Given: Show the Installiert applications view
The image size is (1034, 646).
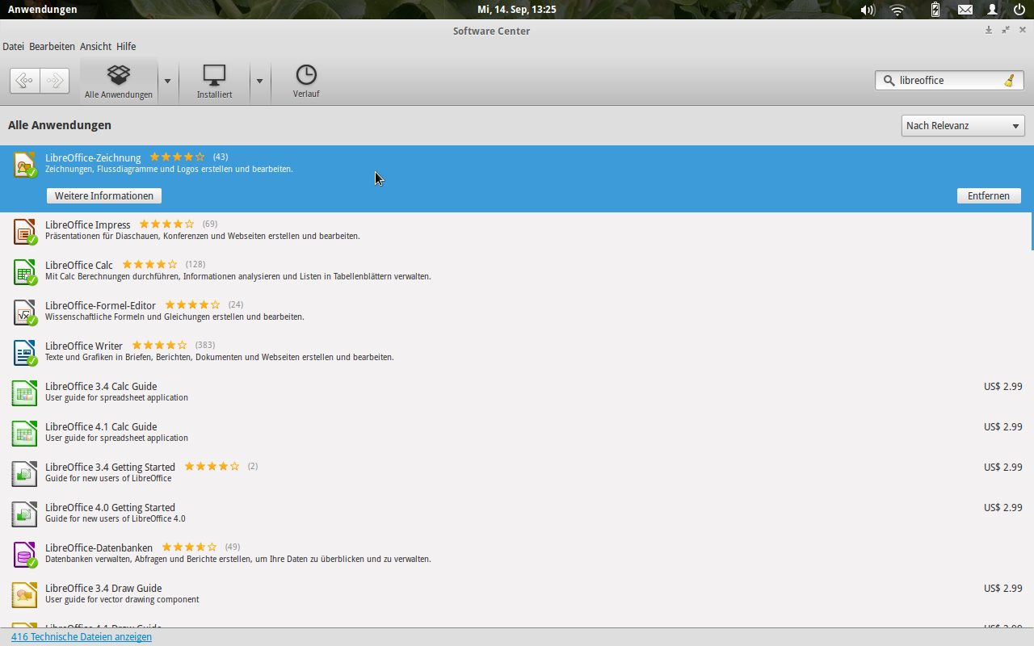Looking at the screenshot, I should [214, 82].
